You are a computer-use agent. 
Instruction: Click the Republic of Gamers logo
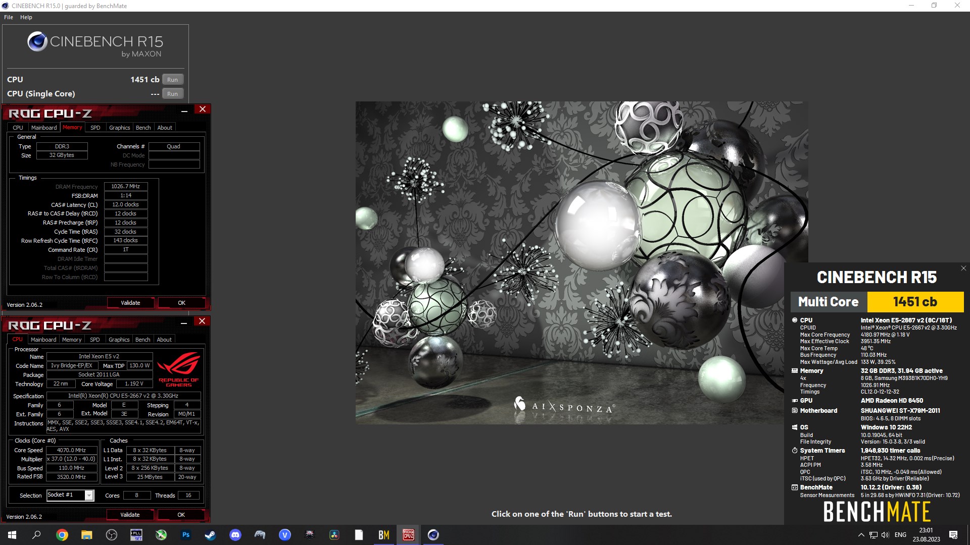coord(179,369)
